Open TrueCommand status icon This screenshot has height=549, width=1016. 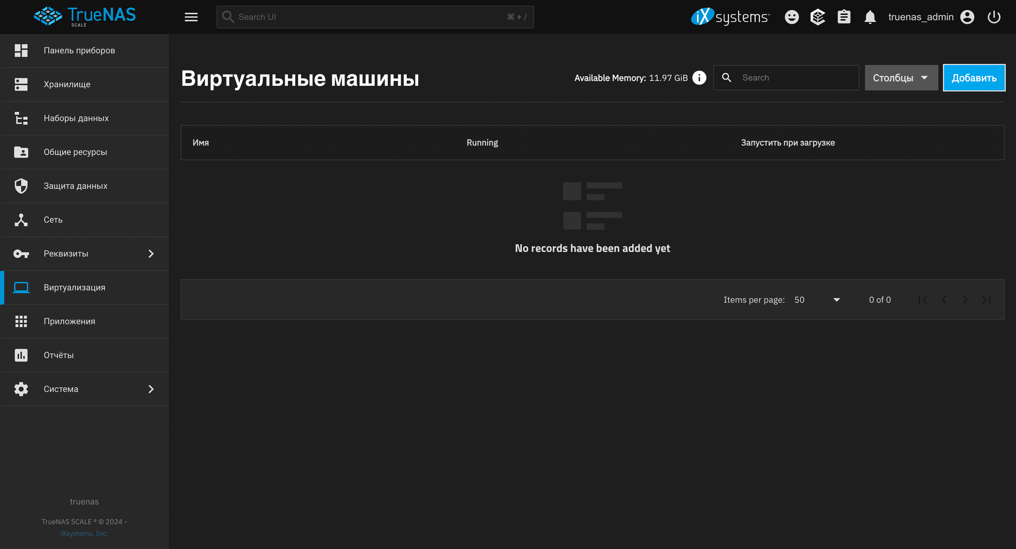click(x=818, y=17)
